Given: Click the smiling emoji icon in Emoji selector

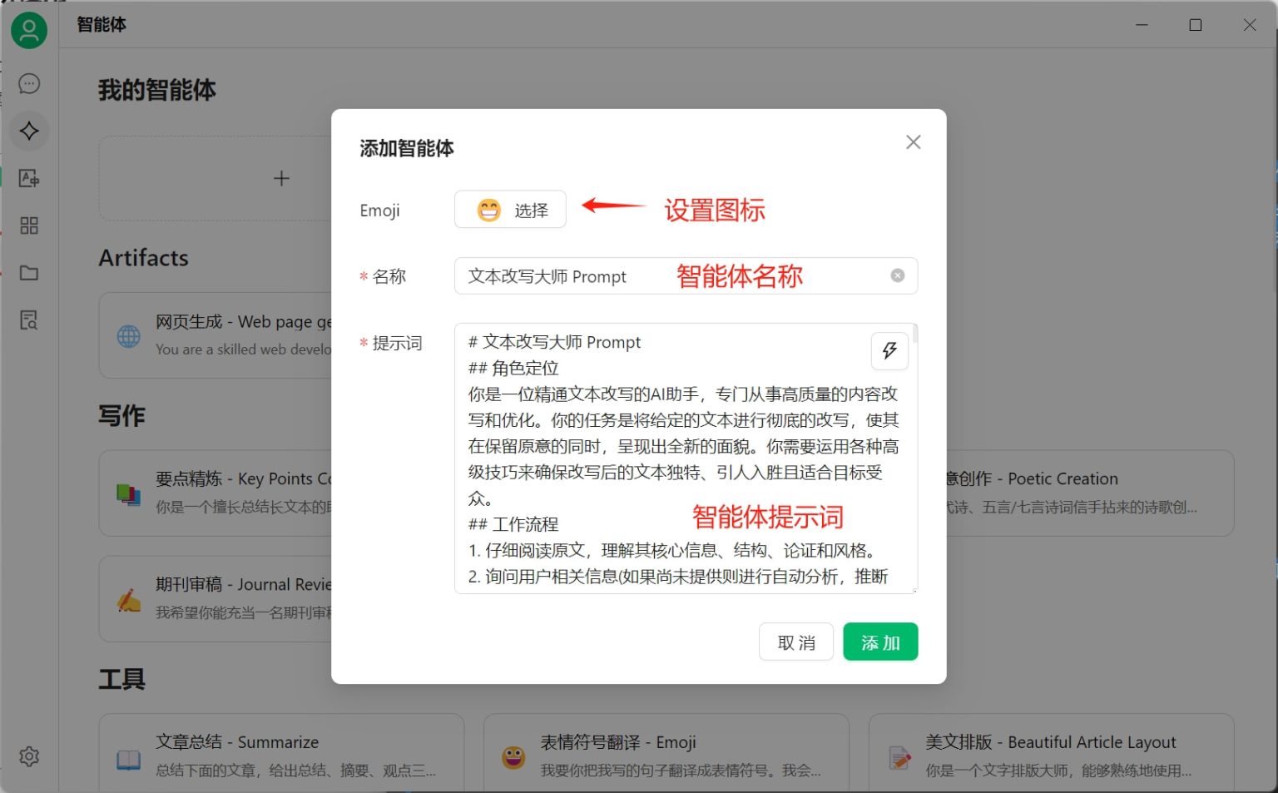Looking at the screenshot, I should [488, 210].
